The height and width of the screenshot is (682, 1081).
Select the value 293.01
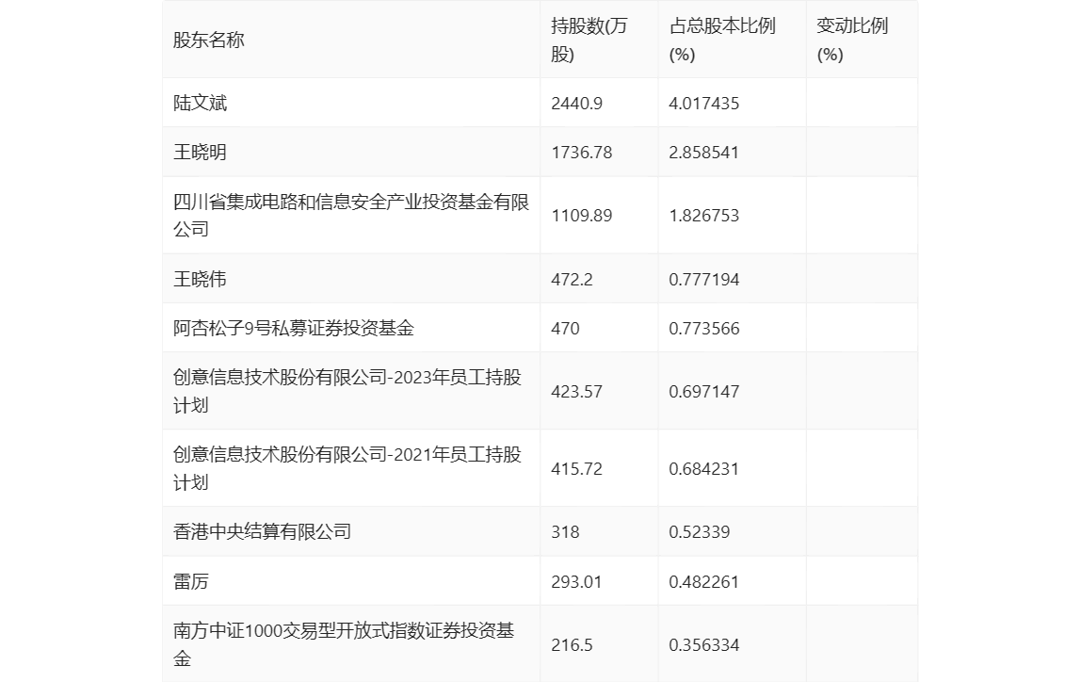click(x=576, y=582)
